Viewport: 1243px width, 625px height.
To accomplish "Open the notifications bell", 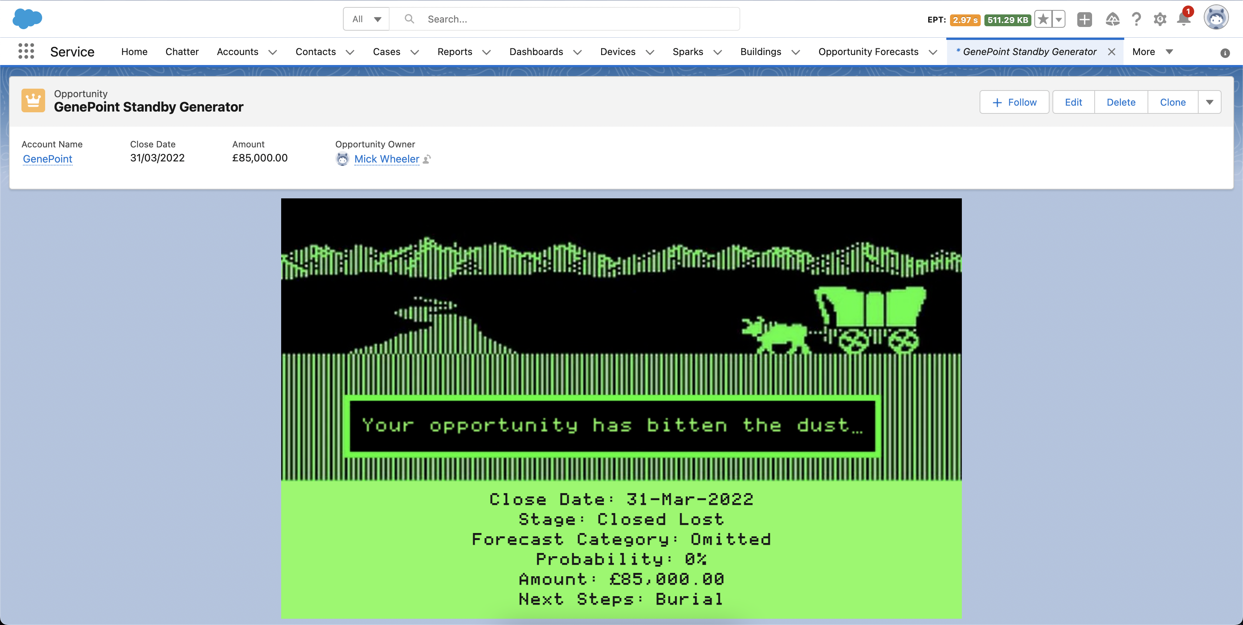I will point(1183,19).
